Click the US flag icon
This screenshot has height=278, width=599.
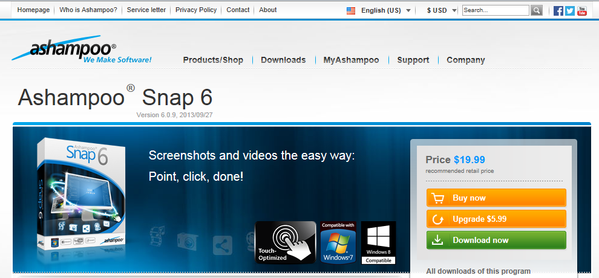[351, 11]
